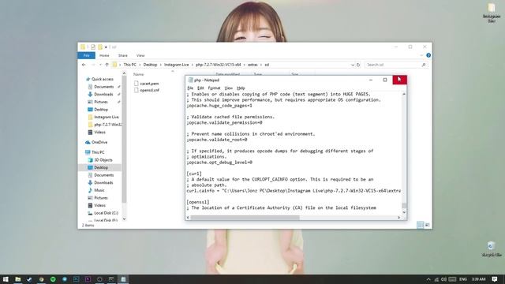
Task: Open Notepad's View menu
Action: click(228, 88)
